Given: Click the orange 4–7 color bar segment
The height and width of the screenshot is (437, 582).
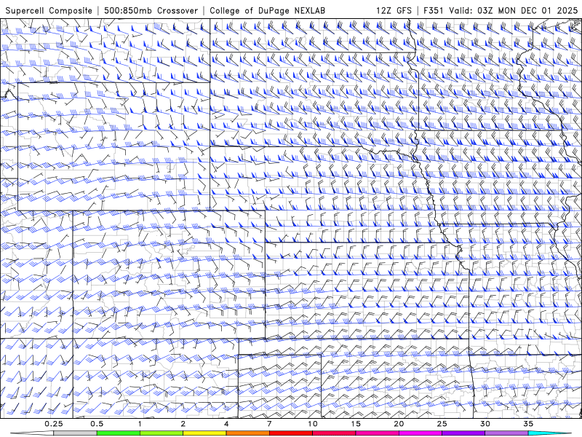Looking at the screenshot, I should click(247, 433).
